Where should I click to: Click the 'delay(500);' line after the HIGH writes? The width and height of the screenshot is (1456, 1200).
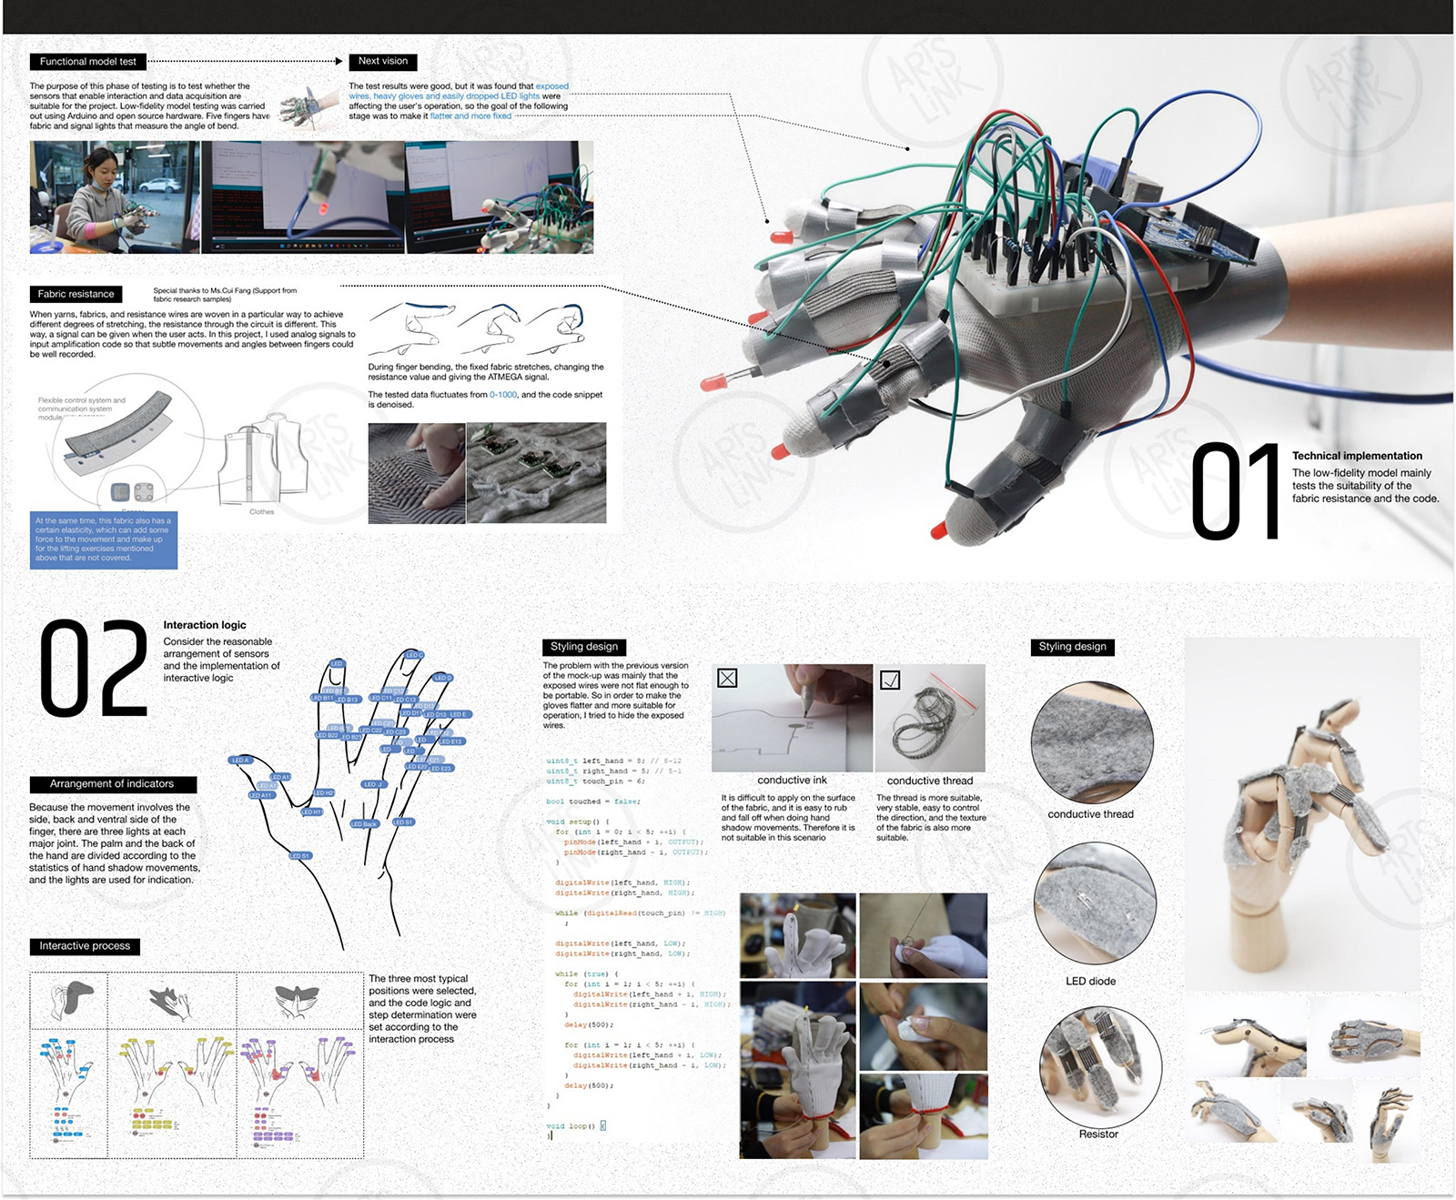point(588,1024)
